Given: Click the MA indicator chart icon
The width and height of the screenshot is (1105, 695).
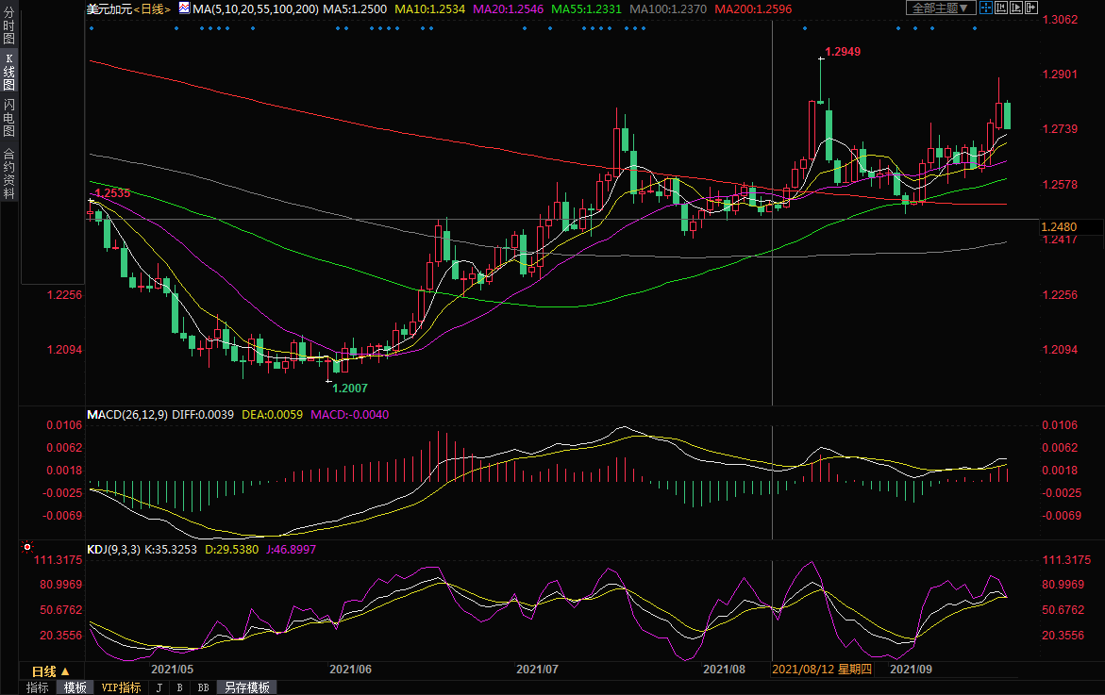Looking at the screenshot, I should pos(183,8).
